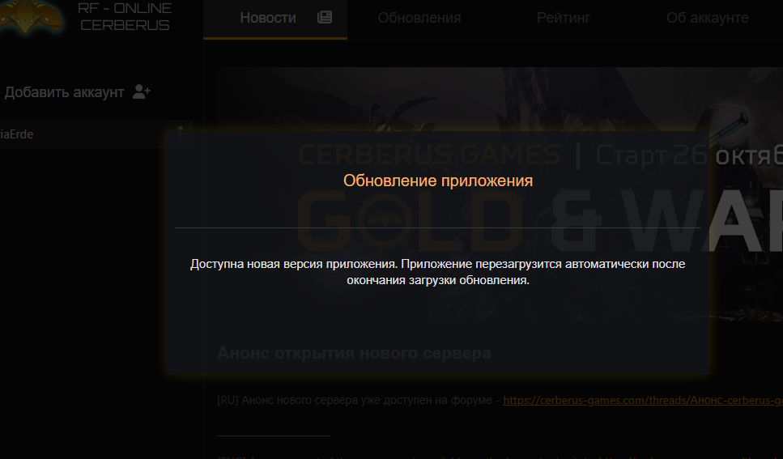The height and width of the screenshot is (459, 783).
Task: Click the Cerberus logo emblem
Action: (x=31, y=16)
